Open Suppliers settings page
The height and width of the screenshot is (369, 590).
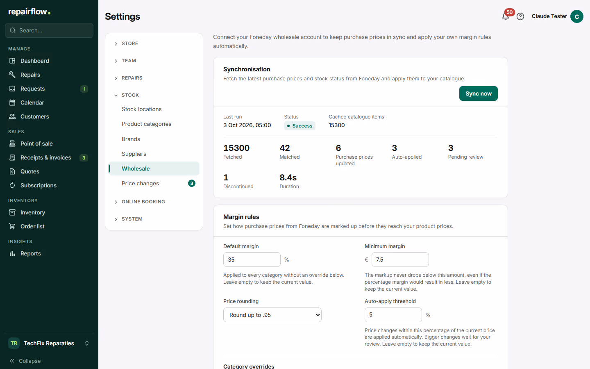click(154, 154)
